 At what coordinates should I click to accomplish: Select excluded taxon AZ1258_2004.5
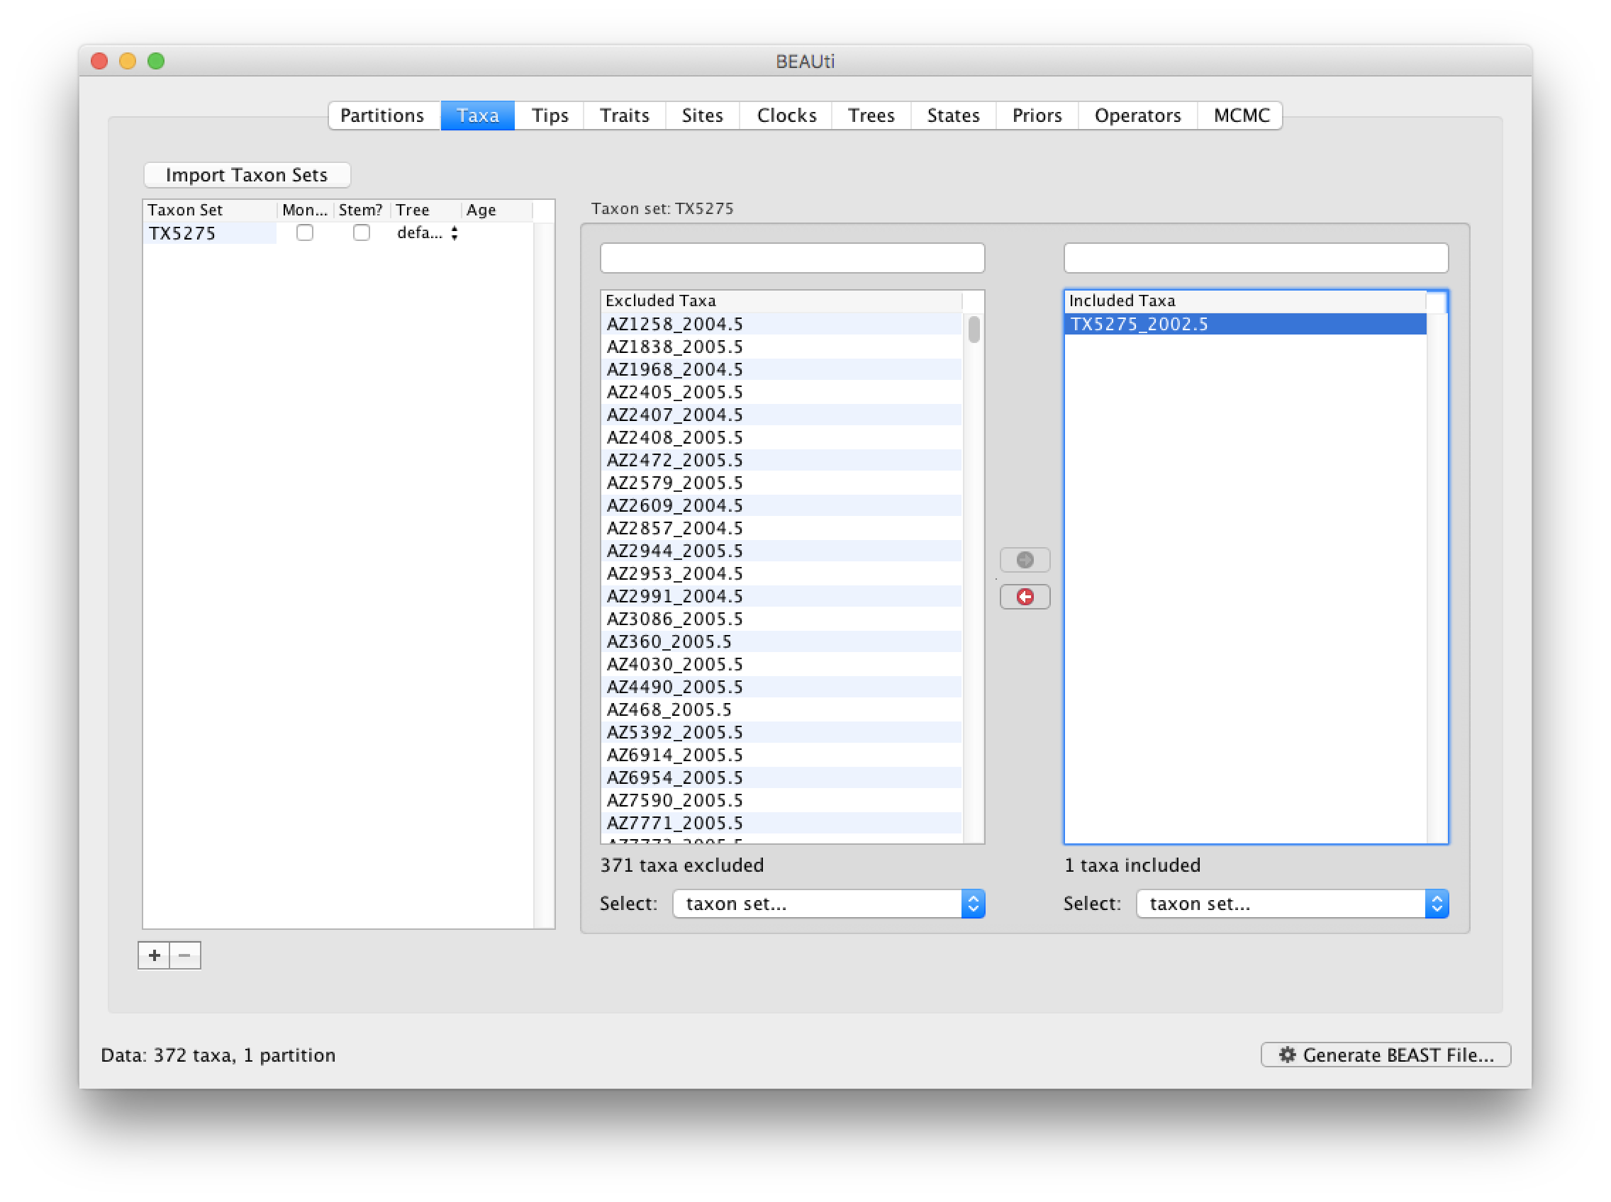782,324
